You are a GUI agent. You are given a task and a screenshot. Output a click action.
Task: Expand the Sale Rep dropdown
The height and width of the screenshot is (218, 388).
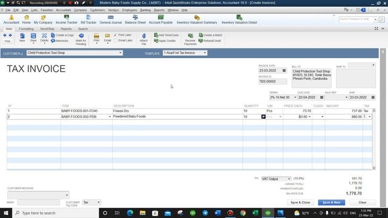coord(346,97)
